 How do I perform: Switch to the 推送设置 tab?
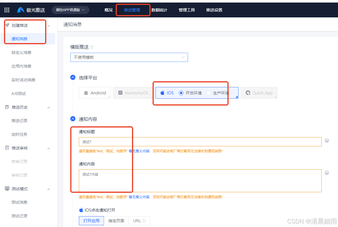point(214,10)
